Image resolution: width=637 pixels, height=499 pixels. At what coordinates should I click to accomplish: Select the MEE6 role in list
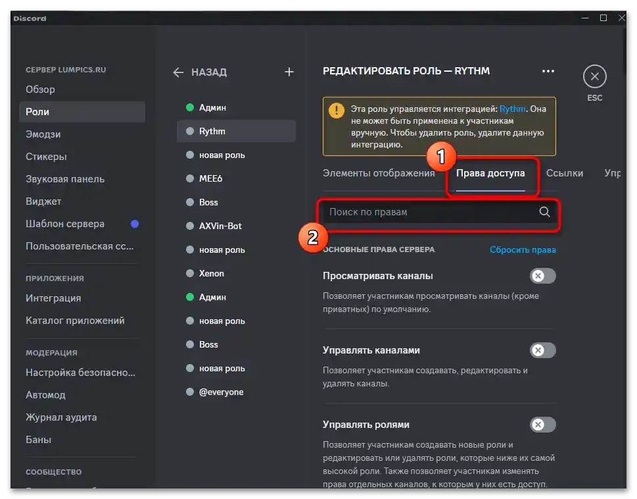click(210, 178)
